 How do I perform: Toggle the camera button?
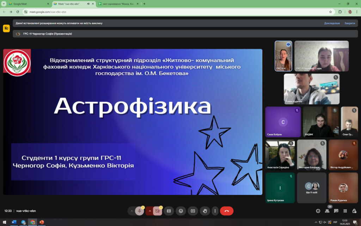(157, 211)
